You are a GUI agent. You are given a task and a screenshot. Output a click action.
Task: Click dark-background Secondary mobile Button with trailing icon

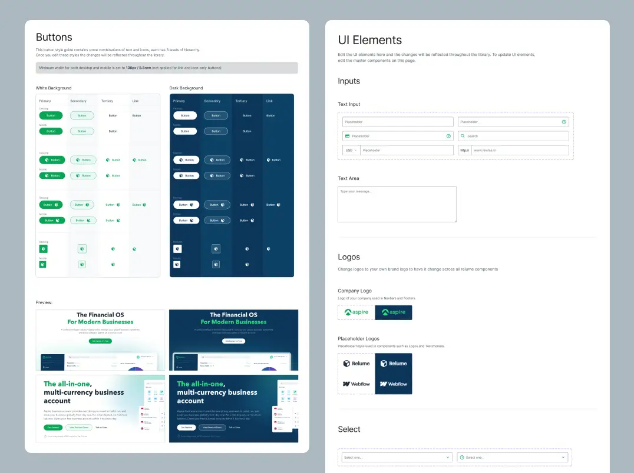[x=217, y=221]
